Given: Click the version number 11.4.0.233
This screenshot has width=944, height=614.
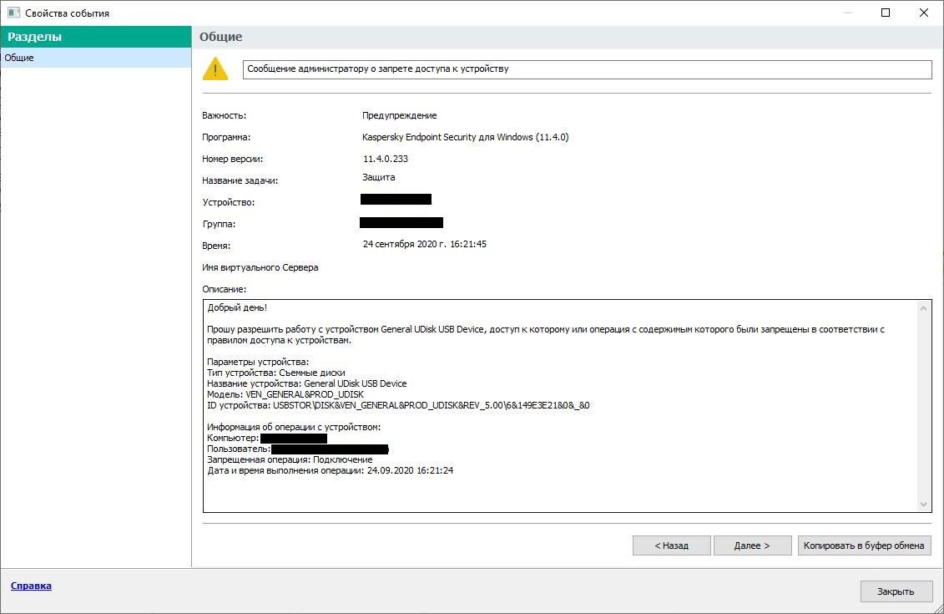Looking at the screenshot, I should [386, 159].
